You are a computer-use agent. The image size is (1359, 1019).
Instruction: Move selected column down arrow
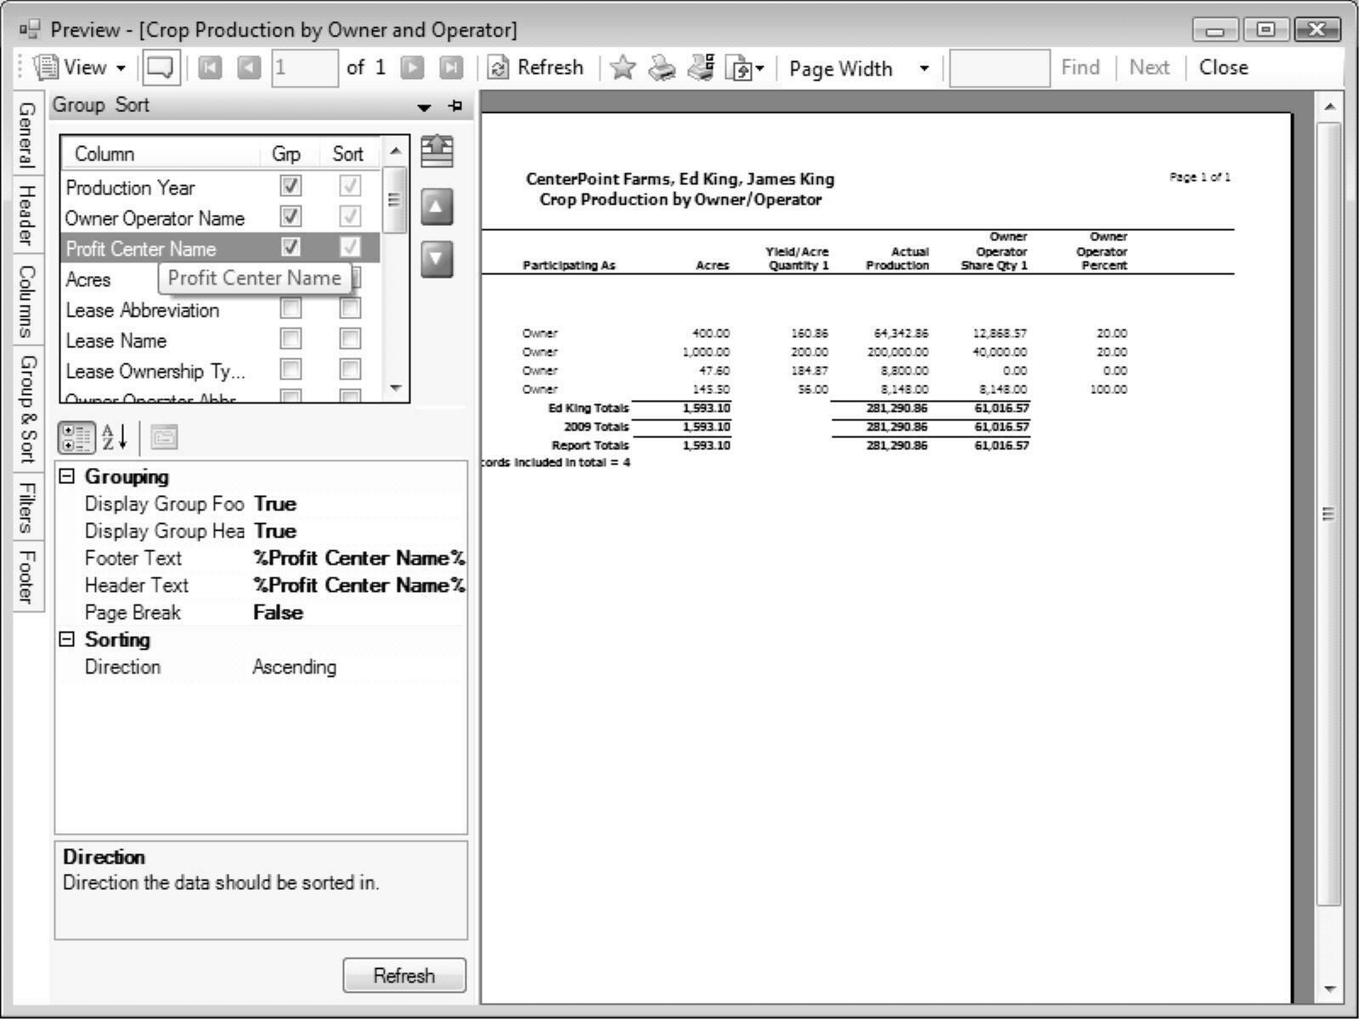437,258
